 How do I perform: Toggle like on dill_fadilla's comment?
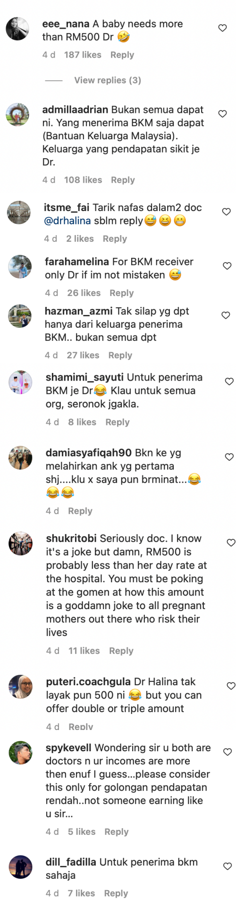[228, 866]
